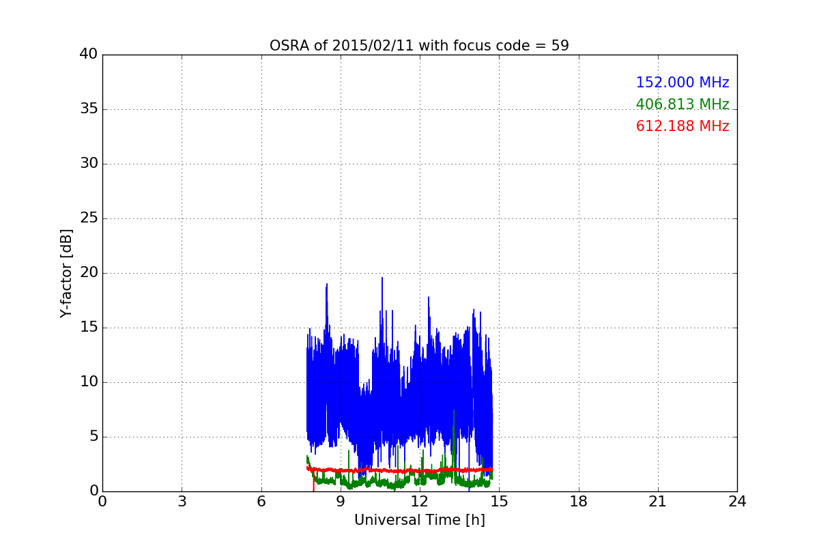Click the y-axis tick label 25
The width and height of the screenshot is (819, 546).
coord(89,218)
